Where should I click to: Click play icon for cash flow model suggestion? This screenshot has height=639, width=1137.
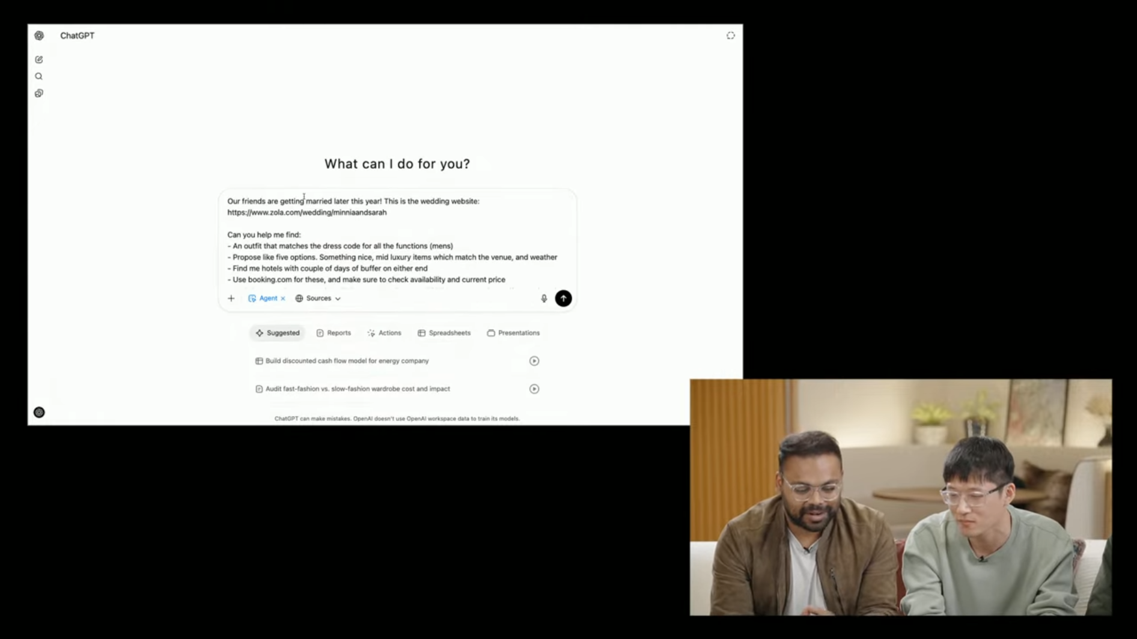[534, 361]
